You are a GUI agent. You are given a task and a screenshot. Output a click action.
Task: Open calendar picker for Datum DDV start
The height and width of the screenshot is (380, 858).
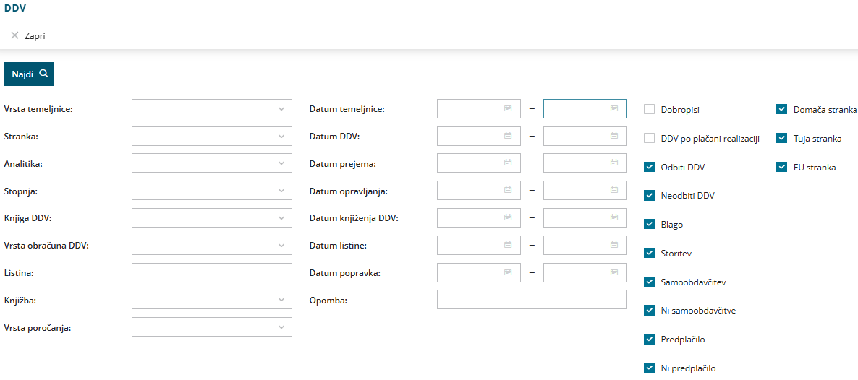pyautogui.click(x=508, y=136)
